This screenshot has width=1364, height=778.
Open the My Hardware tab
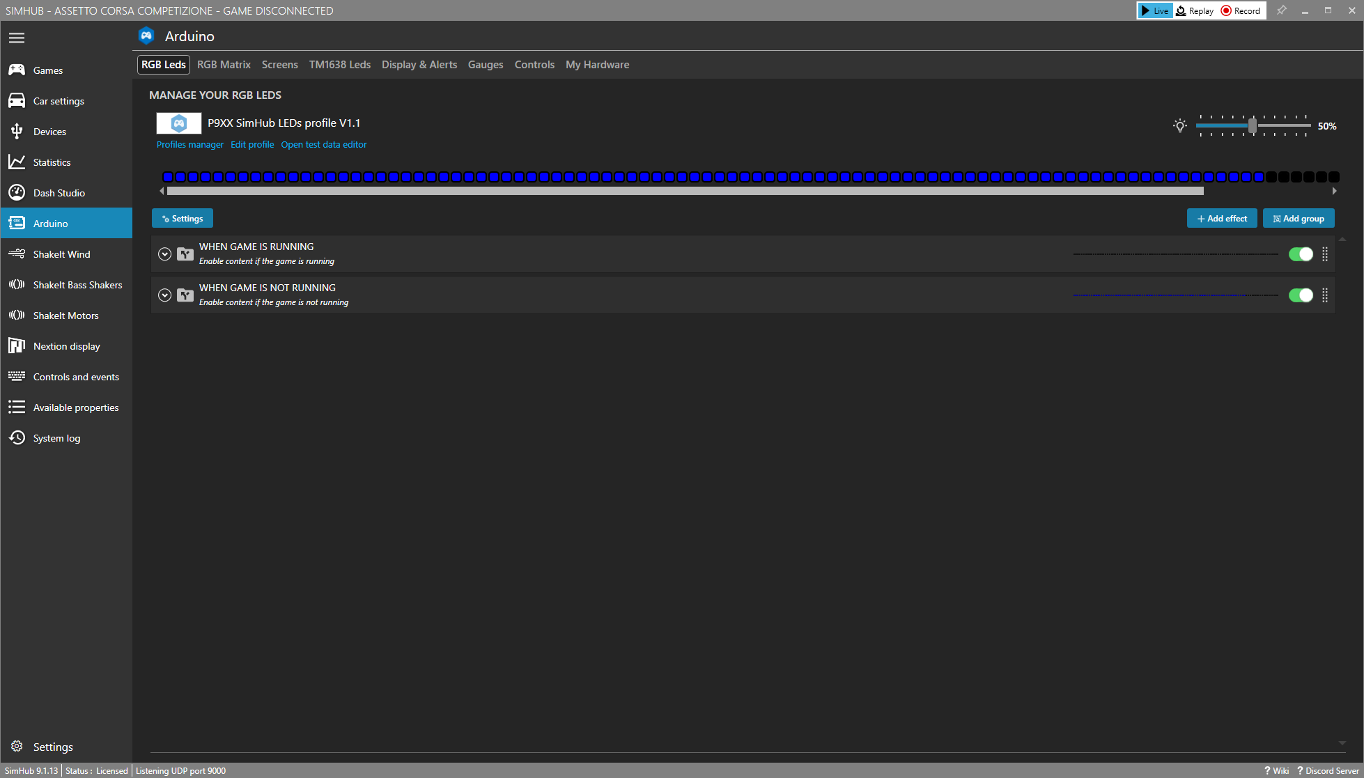click(x=598, y=65)
